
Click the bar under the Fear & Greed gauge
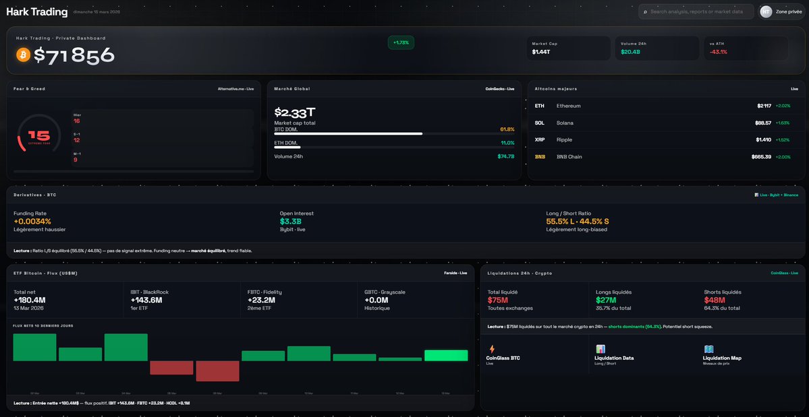pyautogui.click(x=134, y=171)
